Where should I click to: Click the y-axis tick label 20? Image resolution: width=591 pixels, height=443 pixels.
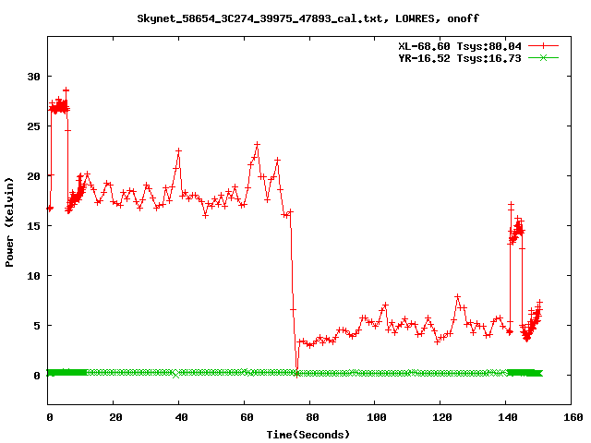click(33, 176)
